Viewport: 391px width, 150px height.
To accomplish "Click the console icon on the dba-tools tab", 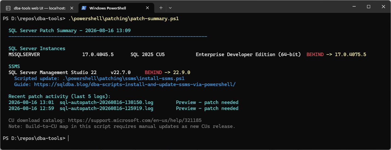I will [x=9, y=8].
